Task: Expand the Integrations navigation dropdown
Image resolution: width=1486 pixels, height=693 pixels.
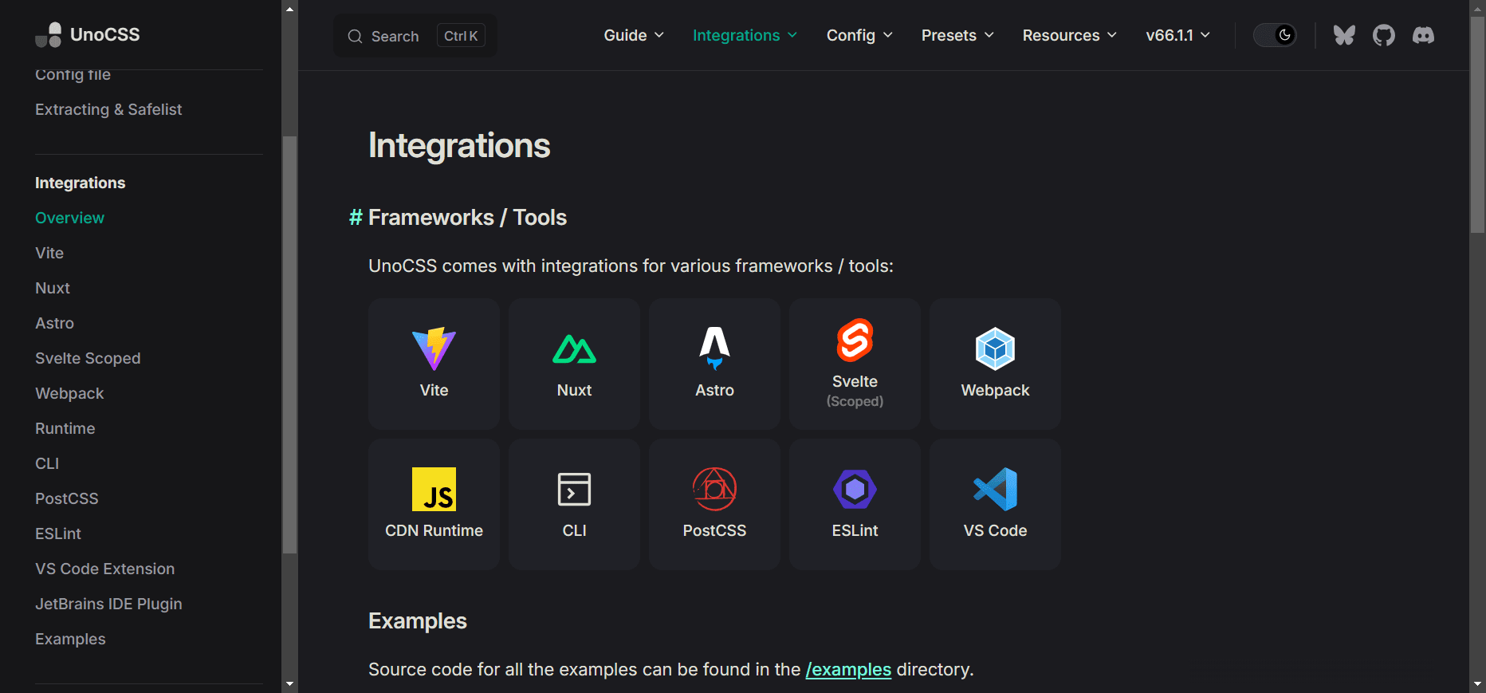Action: (x=745, y=35)
